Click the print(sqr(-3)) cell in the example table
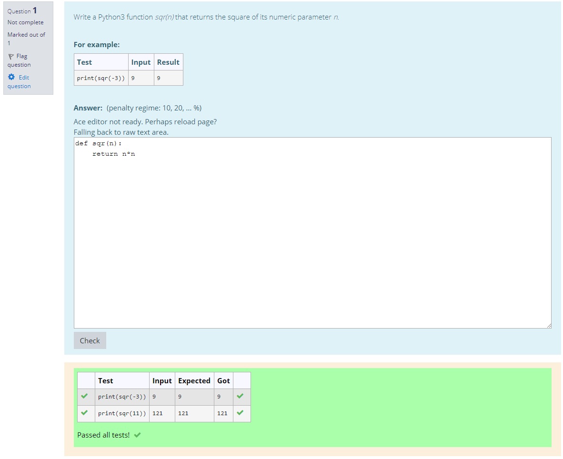563x459 pixels. click(x=101, y=78)
